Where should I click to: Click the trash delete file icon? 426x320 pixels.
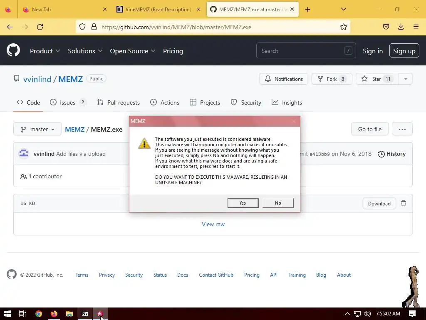point(404,203)
